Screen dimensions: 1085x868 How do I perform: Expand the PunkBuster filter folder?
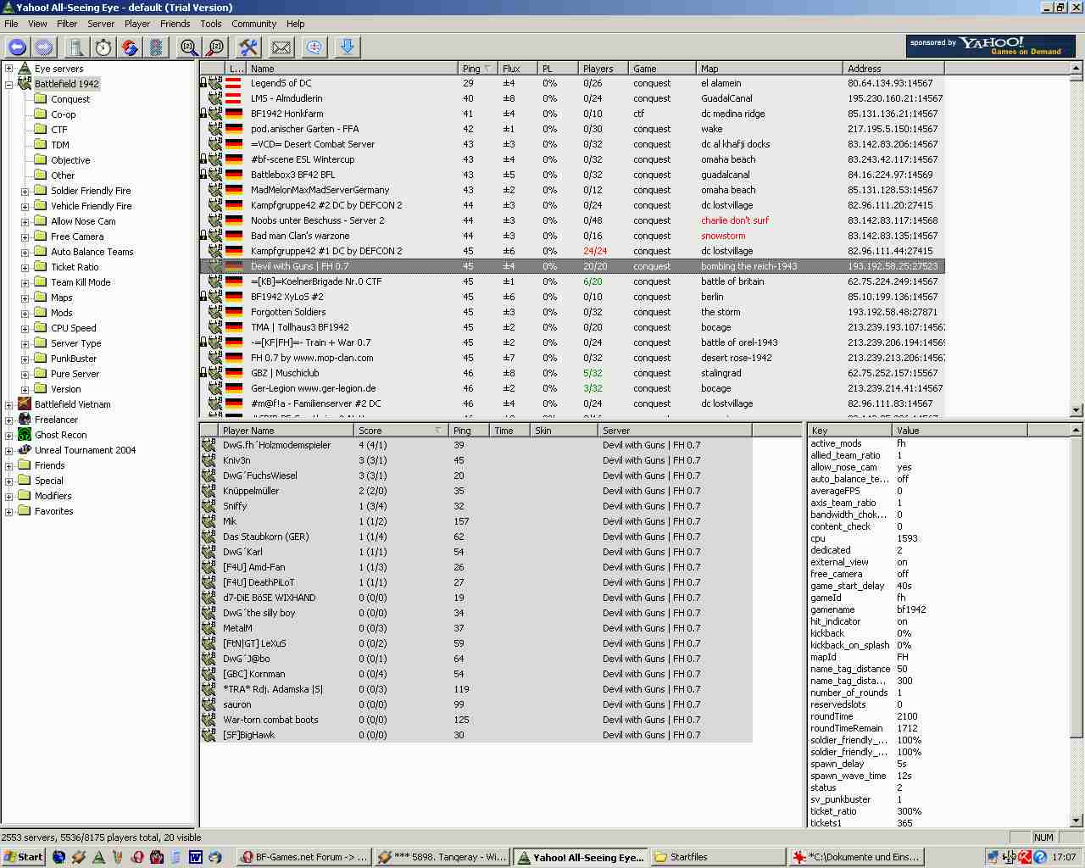(x=25, y=359)
